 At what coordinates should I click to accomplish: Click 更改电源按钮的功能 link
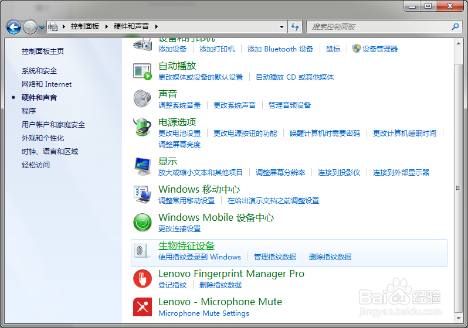[x=245, y=134]
